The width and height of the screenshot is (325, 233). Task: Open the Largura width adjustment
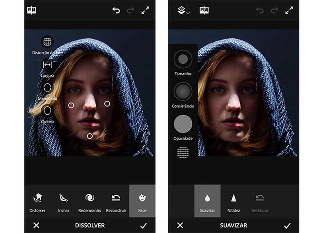(48, 65)
